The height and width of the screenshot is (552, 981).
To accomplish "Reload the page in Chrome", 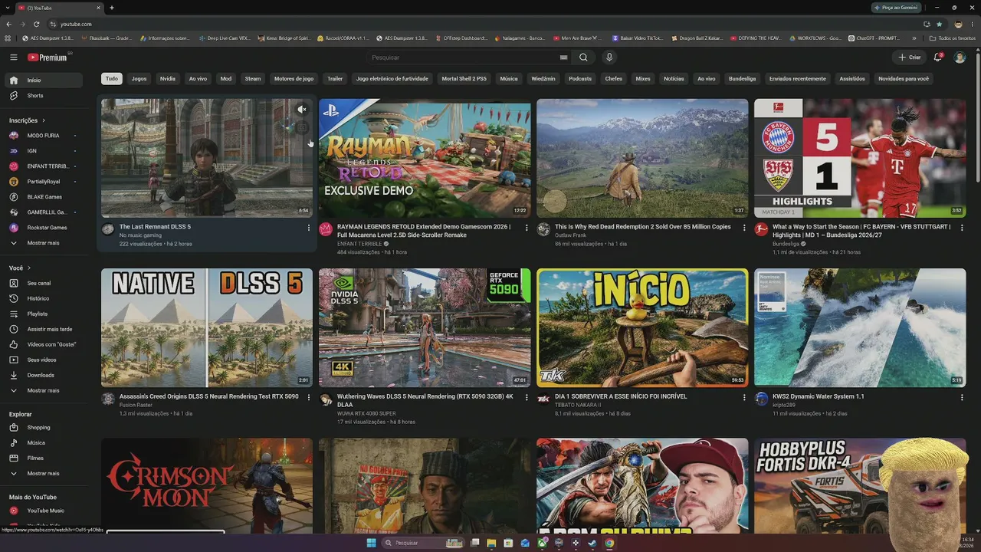I will (36, 24).
